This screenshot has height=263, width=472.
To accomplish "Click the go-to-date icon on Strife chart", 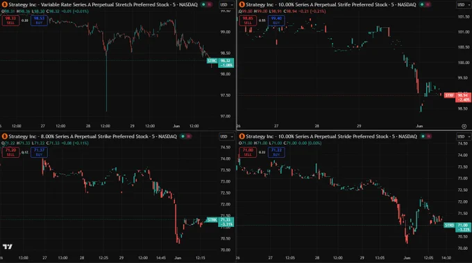I will click(464, 126).
